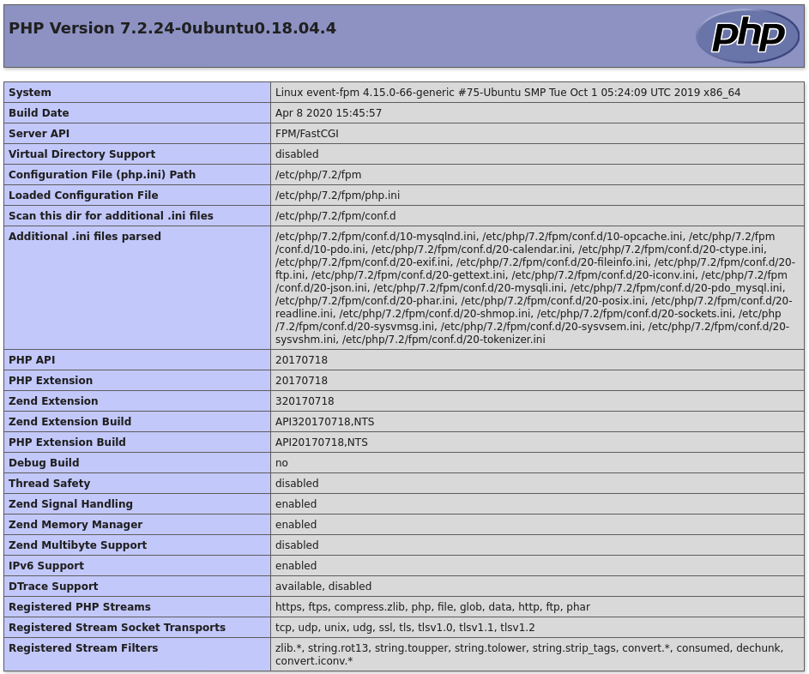The width and height of the screenshot is (809, 674).
Task: Click the enabled value for Zend Signal Handling
Action: [296, 504]
